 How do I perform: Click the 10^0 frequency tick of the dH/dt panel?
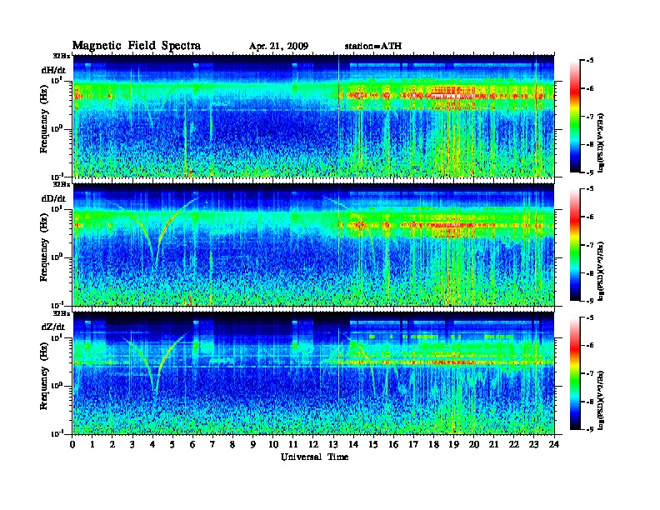click(57, 128)
